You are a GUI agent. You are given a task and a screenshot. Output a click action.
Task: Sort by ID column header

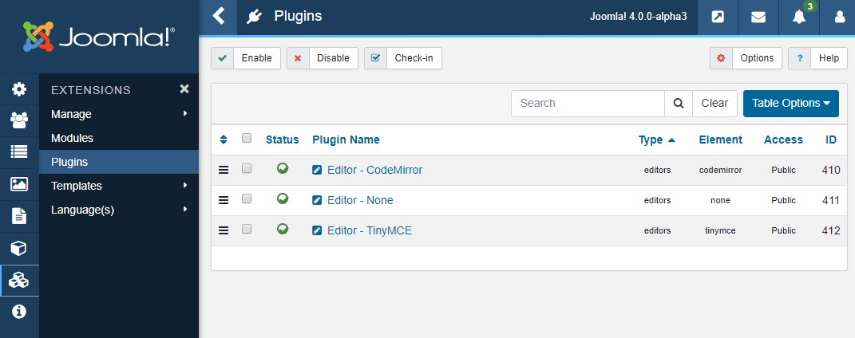pyautogui.click(x=830, y=140)
